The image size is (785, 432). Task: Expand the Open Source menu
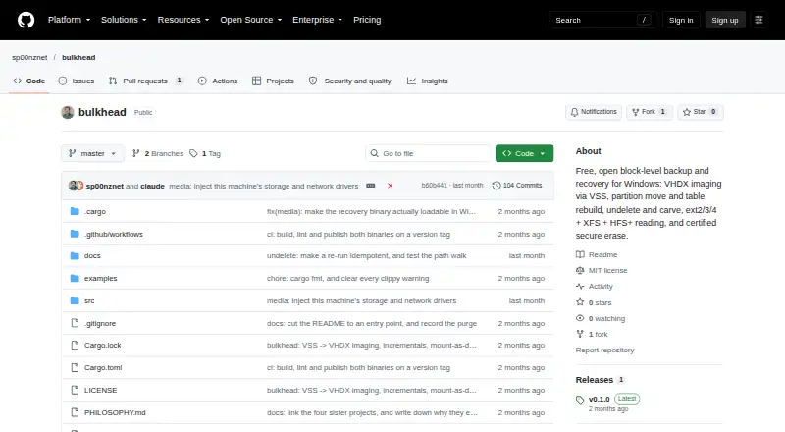tap(251, 20)
